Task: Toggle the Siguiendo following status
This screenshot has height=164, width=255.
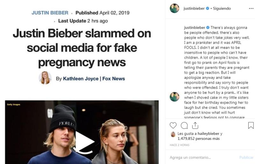Action: [x=222, y=8]
